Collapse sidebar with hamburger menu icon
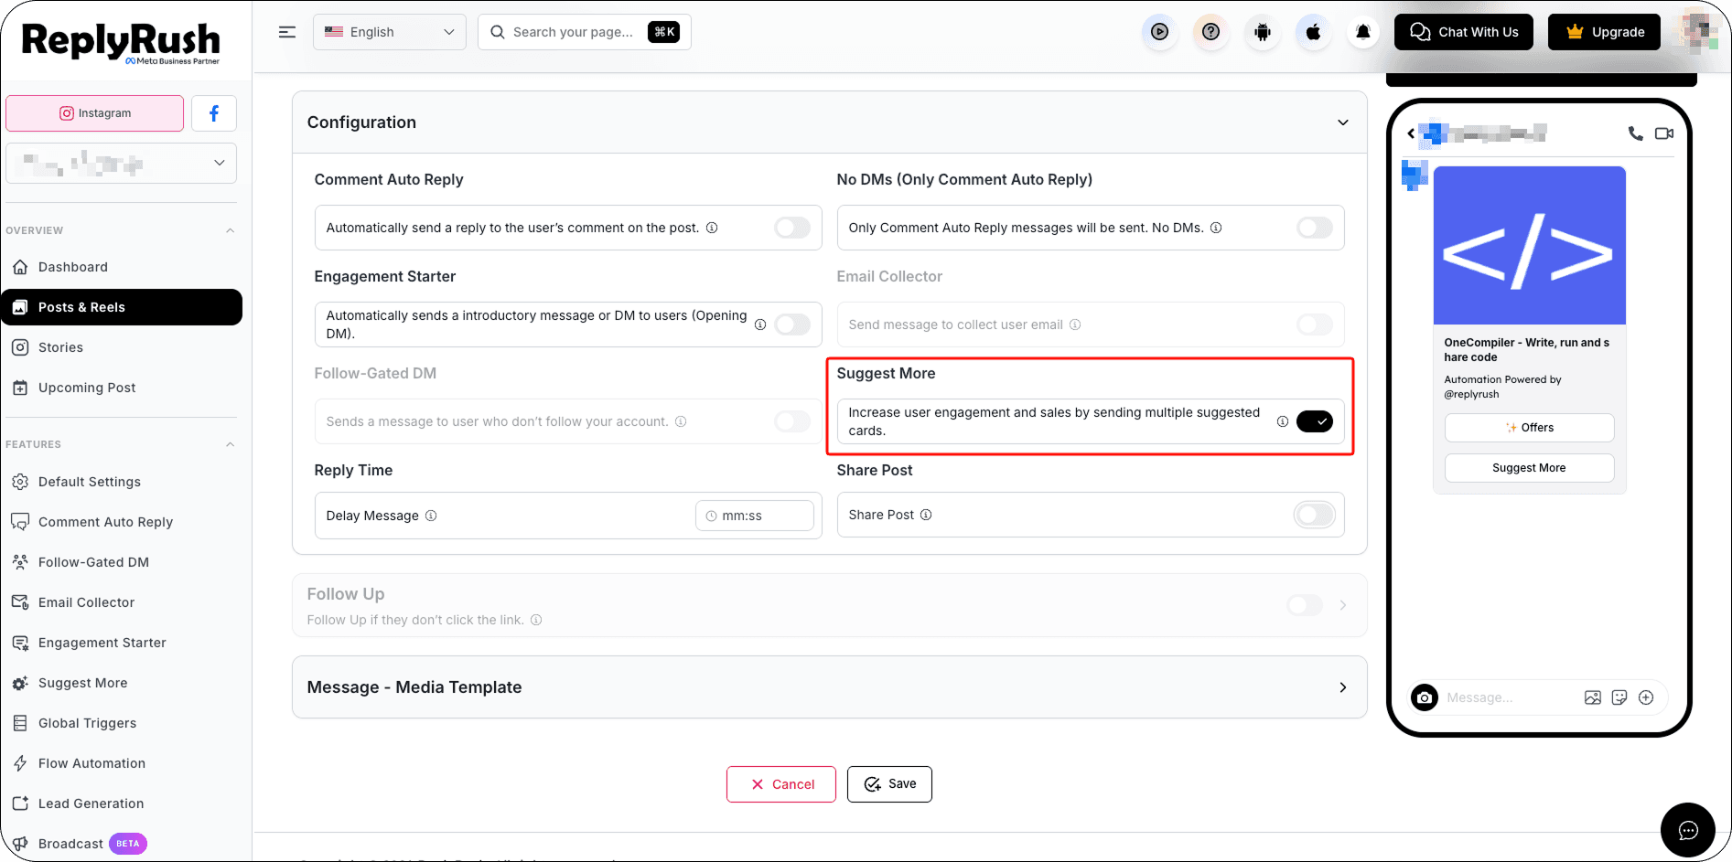The image size is (1732, 862). 287,32
